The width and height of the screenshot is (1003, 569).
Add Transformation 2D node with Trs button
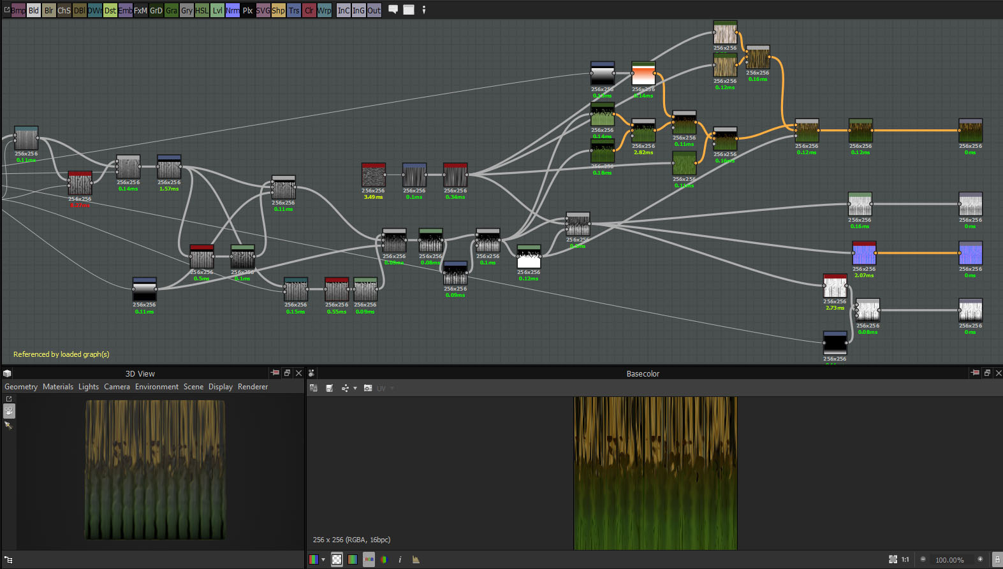[294, 10]
